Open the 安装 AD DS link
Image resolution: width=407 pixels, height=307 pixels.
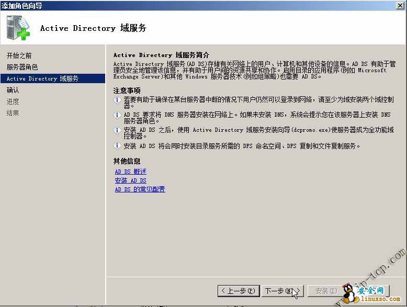pyautogui.click(x=131, y=180)
